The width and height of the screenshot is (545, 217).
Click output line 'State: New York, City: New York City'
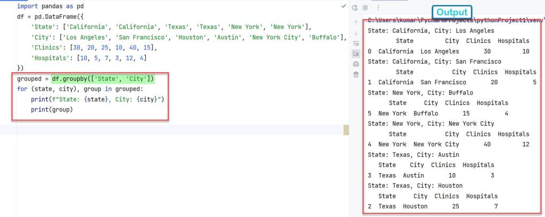(x=431, y=124)
